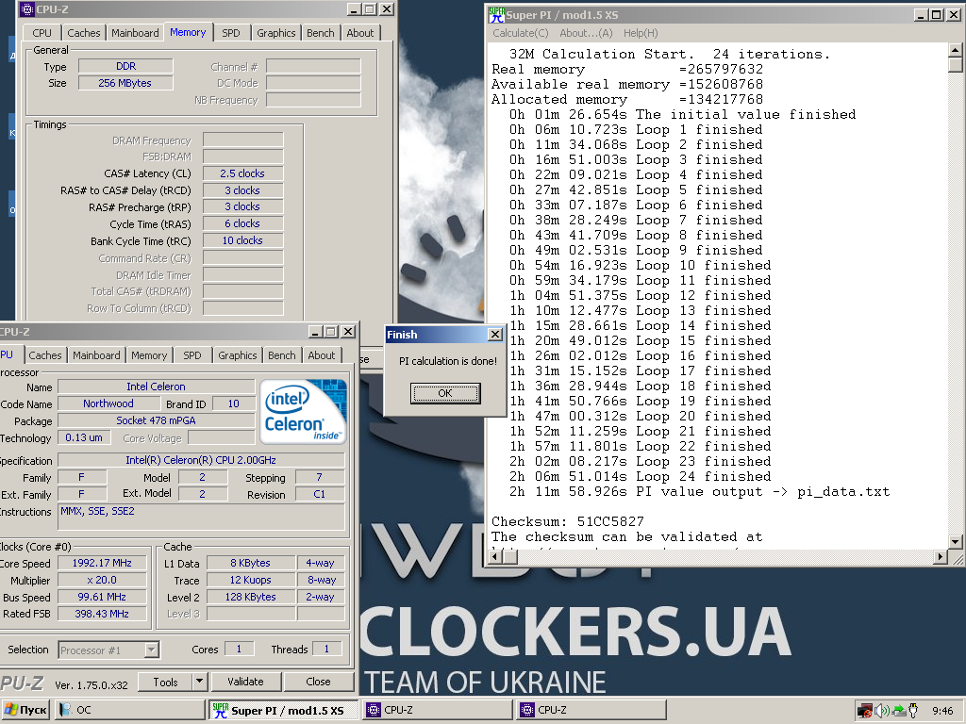Minimize the Super PI window
The height and width of the screenshot is (724, 966).
(x=921, y=15)
